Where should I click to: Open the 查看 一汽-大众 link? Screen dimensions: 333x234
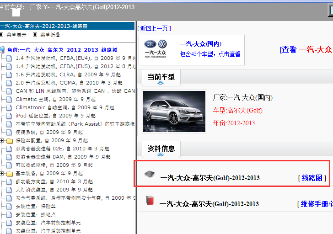point(306,49)
